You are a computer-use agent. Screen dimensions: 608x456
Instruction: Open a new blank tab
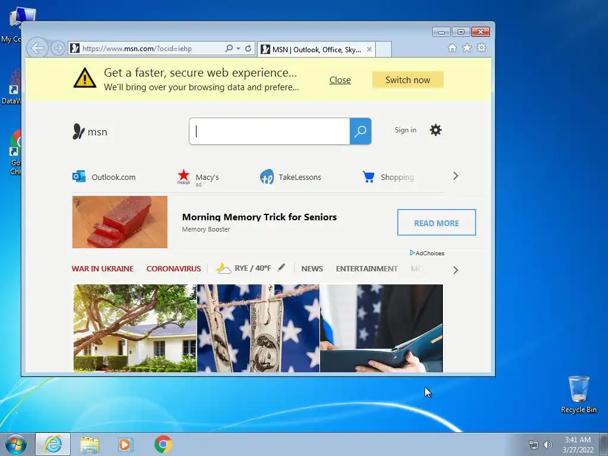(x=384, y=50)
